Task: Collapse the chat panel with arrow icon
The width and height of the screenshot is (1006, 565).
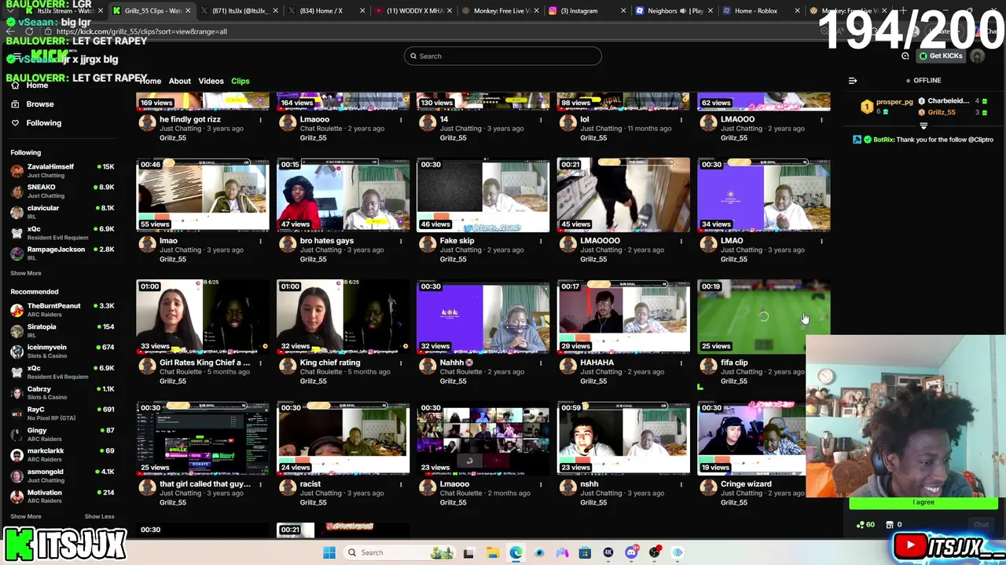Action: [853, 80]
